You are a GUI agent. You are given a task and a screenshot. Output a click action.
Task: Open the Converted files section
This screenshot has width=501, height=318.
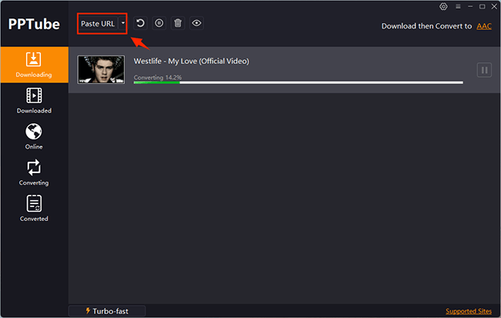pos(34,209)
